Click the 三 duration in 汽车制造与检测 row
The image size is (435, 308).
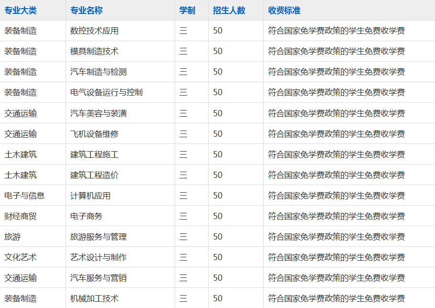[183, 72]
